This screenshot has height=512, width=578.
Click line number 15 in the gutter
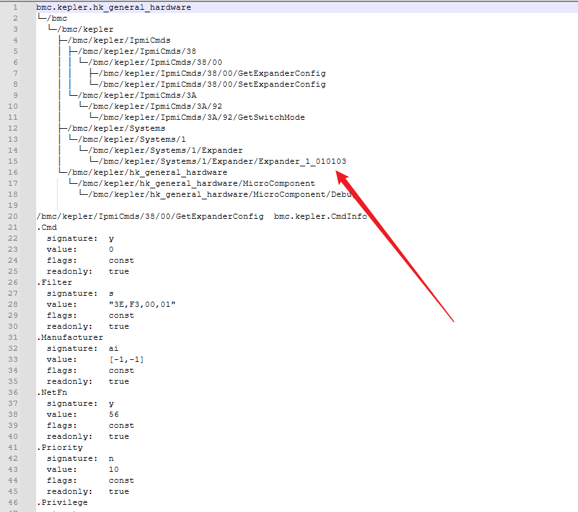pyautogui.click(x=14, y=161)
